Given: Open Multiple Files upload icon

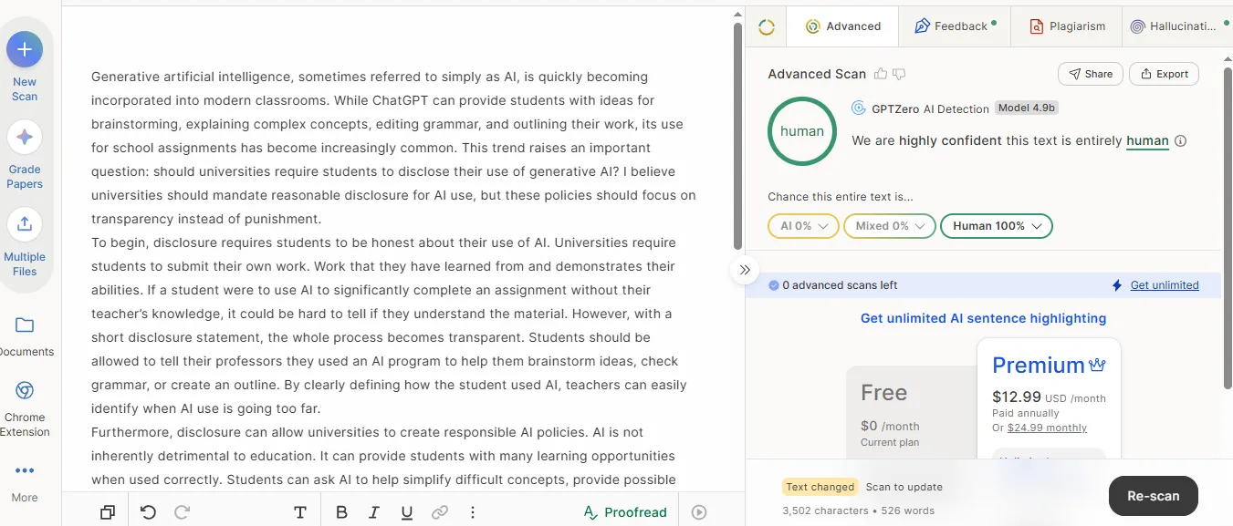Looking at the screenshot, I should (25, 224).
